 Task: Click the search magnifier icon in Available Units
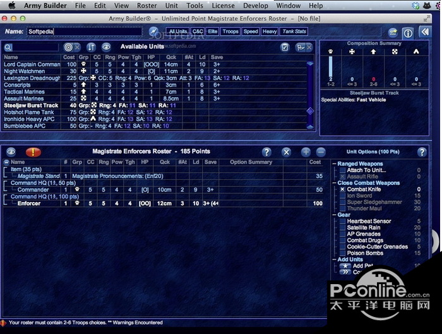point(8,47)
